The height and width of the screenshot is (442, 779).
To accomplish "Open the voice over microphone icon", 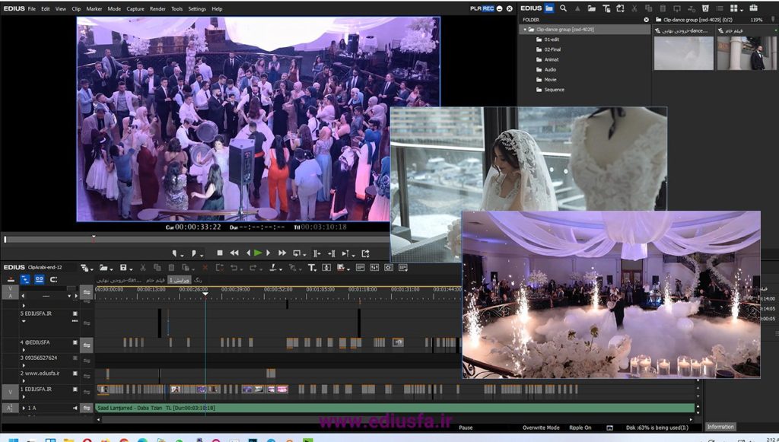I will pyautogui.click(x=326, y=267).
